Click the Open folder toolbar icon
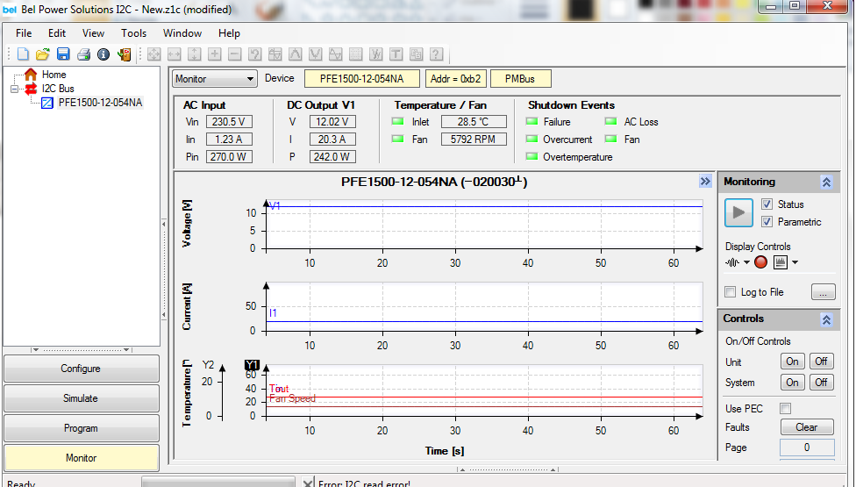 click(x=42, y=54)
